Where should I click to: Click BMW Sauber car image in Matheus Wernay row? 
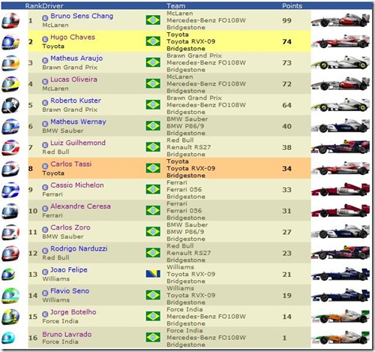340,126
